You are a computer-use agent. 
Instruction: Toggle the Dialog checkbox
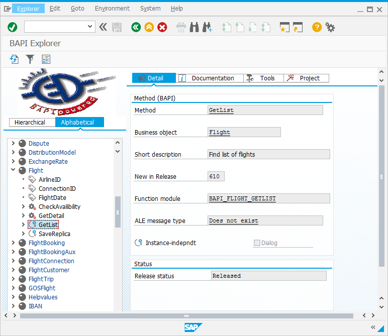(257, 243)
